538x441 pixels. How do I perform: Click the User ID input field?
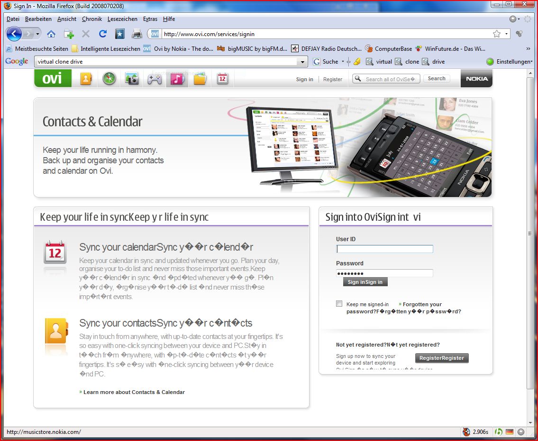(384, 249)
